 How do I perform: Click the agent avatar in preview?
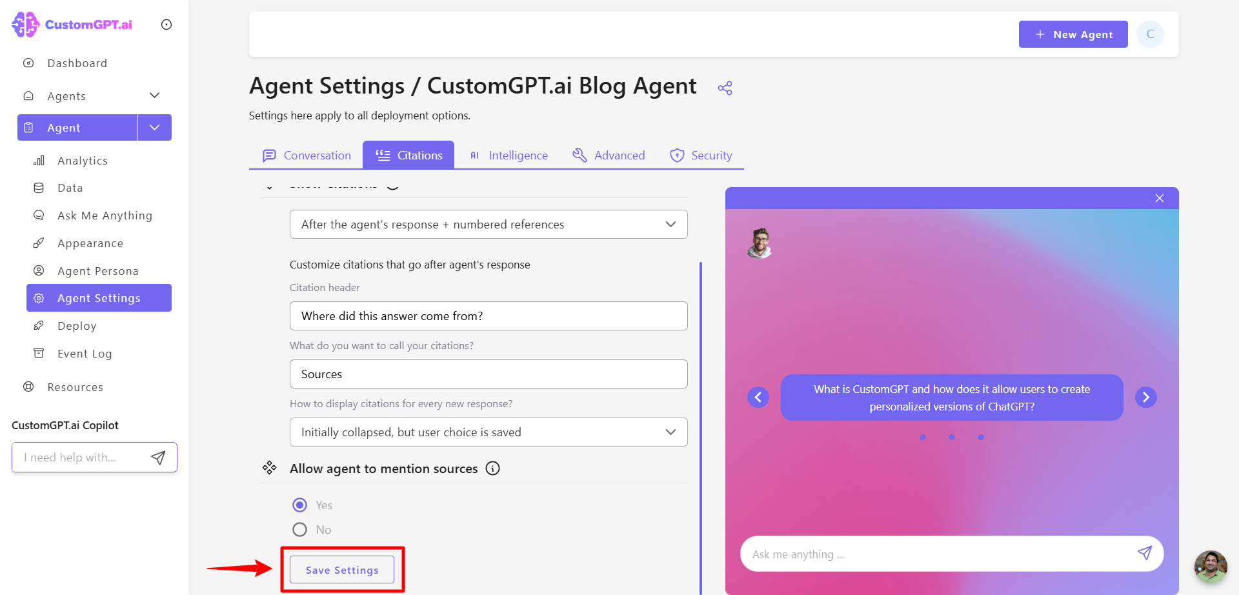(760, 243)
